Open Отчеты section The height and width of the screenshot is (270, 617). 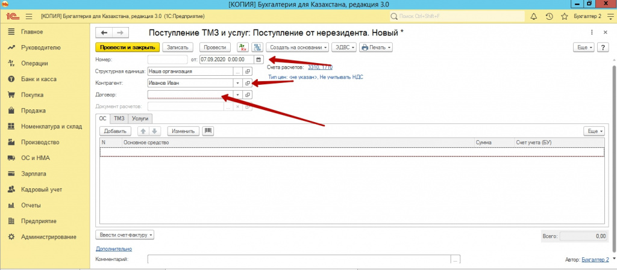tap(31, 205)
